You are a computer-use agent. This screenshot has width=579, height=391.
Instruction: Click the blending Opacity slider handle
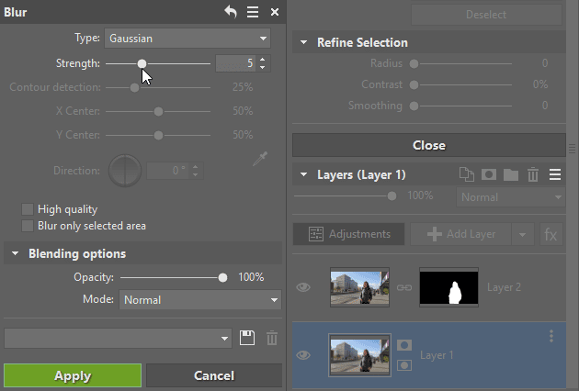(x=222, y=277)
